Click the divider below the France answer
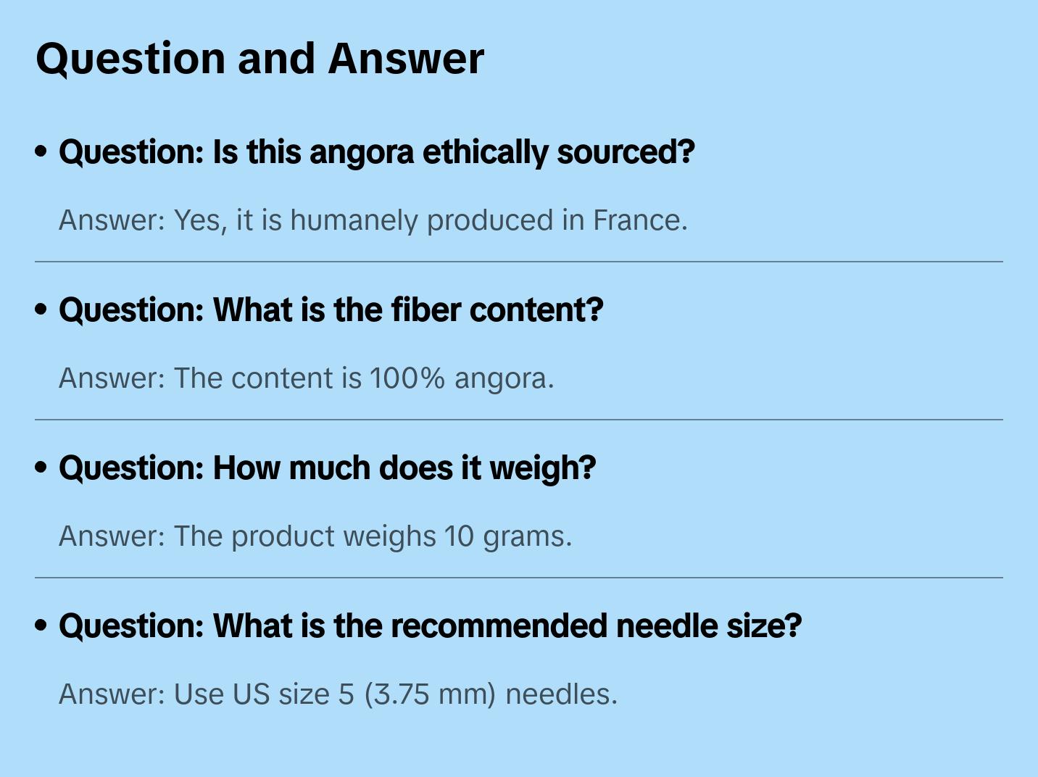 519,262
